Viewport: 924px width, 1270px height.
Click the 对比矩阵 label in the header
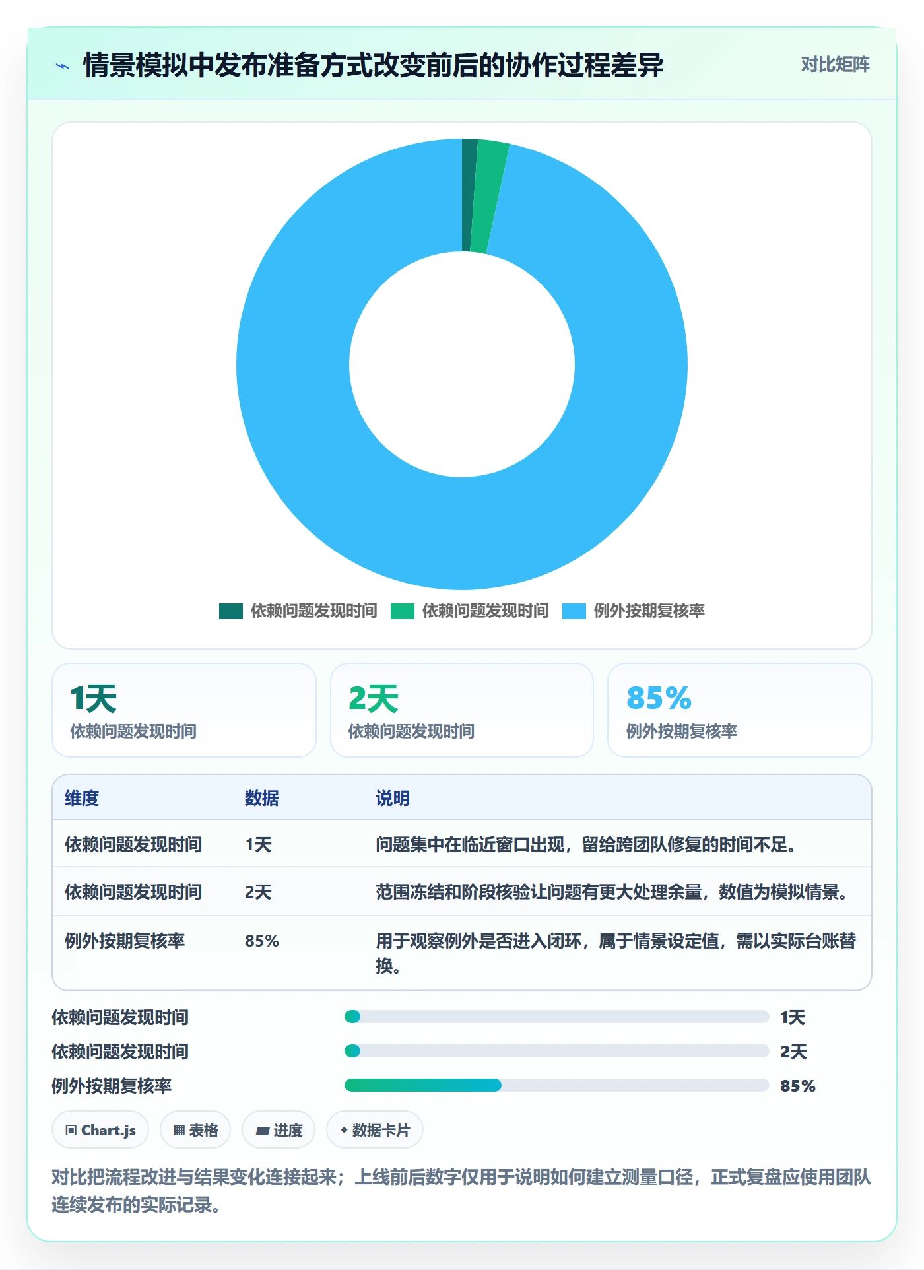pos(835,64)
